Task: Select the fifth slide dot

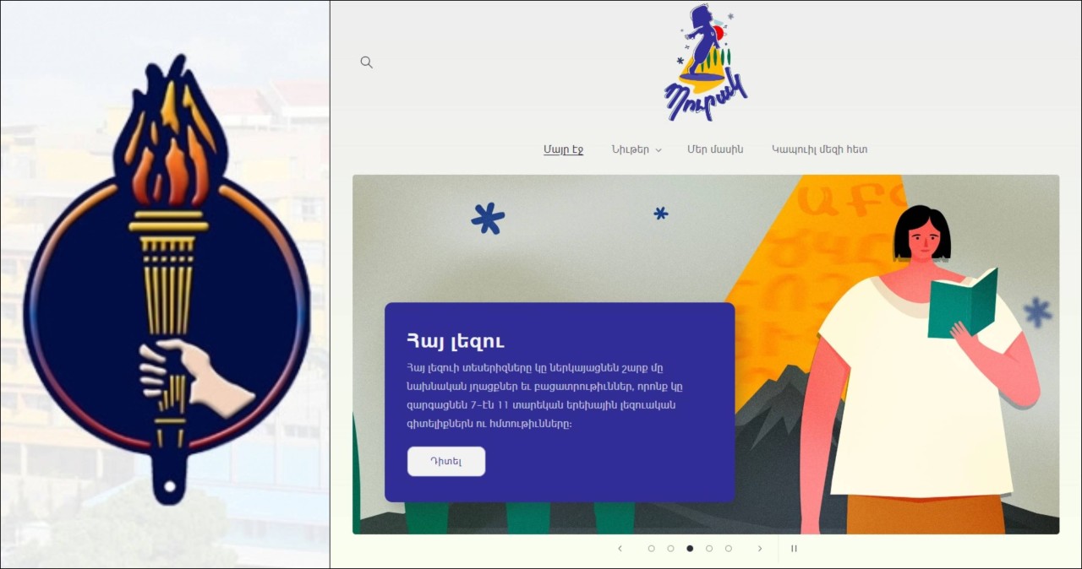Action: [x=728, y=549]
